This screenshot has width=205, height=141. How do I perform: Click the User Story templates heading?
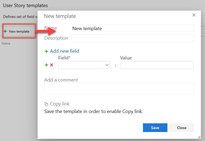pyautogui.click(x=25, y=5)
